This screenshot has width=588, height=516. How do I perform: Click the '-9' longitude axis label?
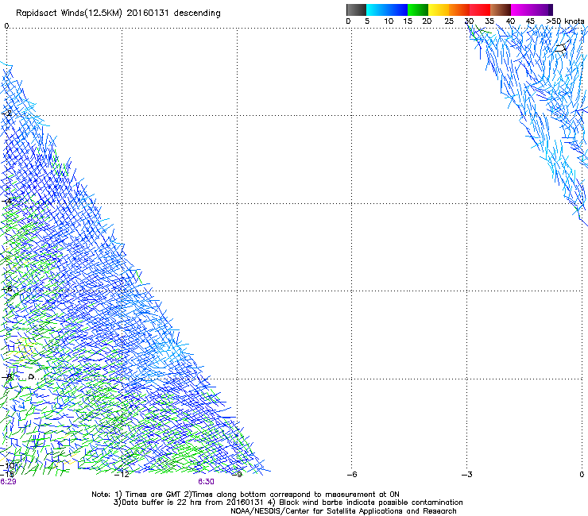coord(237,475)
